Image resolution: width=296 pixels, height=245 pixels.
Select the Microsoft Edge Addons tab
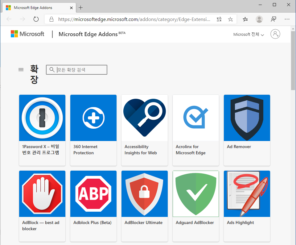(39, 8)
